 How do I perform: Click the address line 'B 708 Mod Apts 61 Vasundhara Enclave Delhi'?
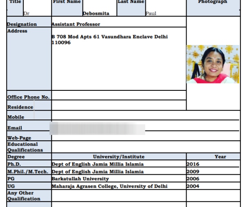pos(109,37)
